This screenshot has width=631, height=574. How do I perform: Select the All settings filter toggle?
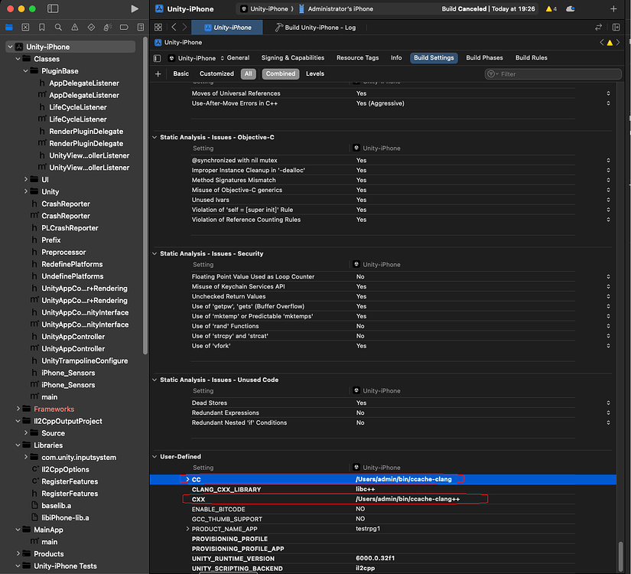(x=248, y=74)
